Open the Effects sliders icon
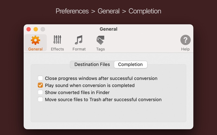This screenshot has width=217, height=135. [x=57, y=40]
